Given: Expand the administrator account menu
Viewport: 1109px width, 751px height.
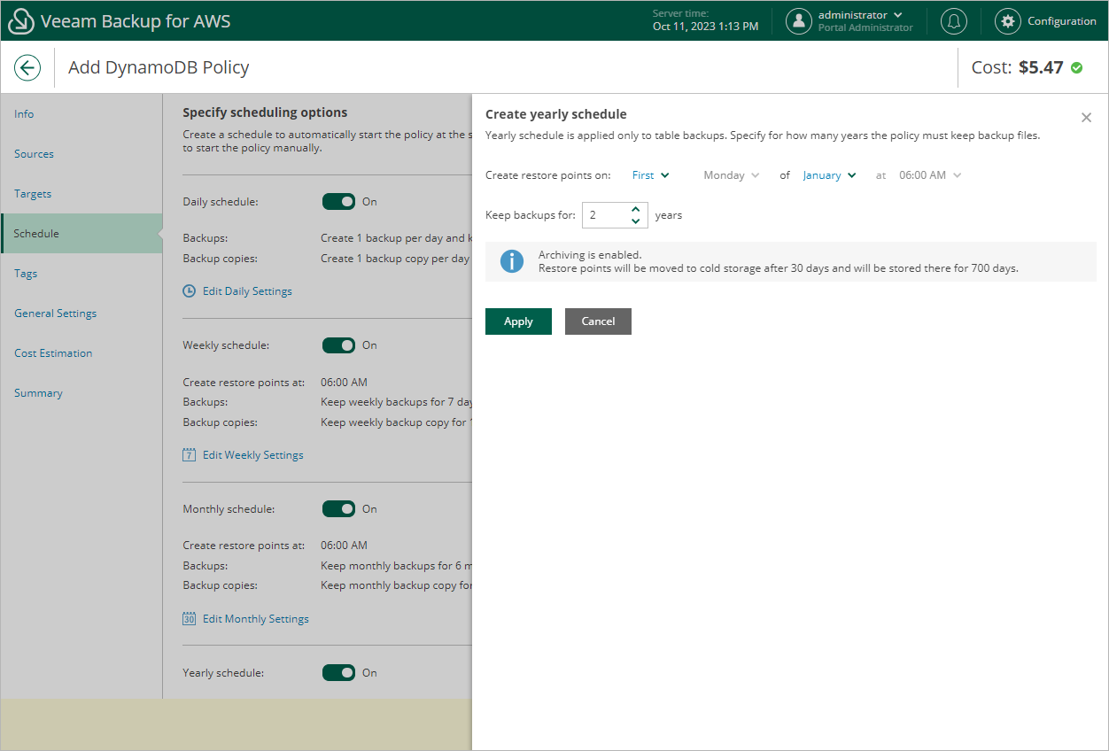Looking at the screenshot, I should coord(898,15).
